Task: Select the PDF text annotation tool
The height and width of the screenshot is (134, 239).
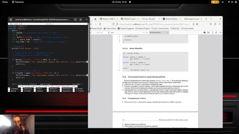Action: [212, 32]
